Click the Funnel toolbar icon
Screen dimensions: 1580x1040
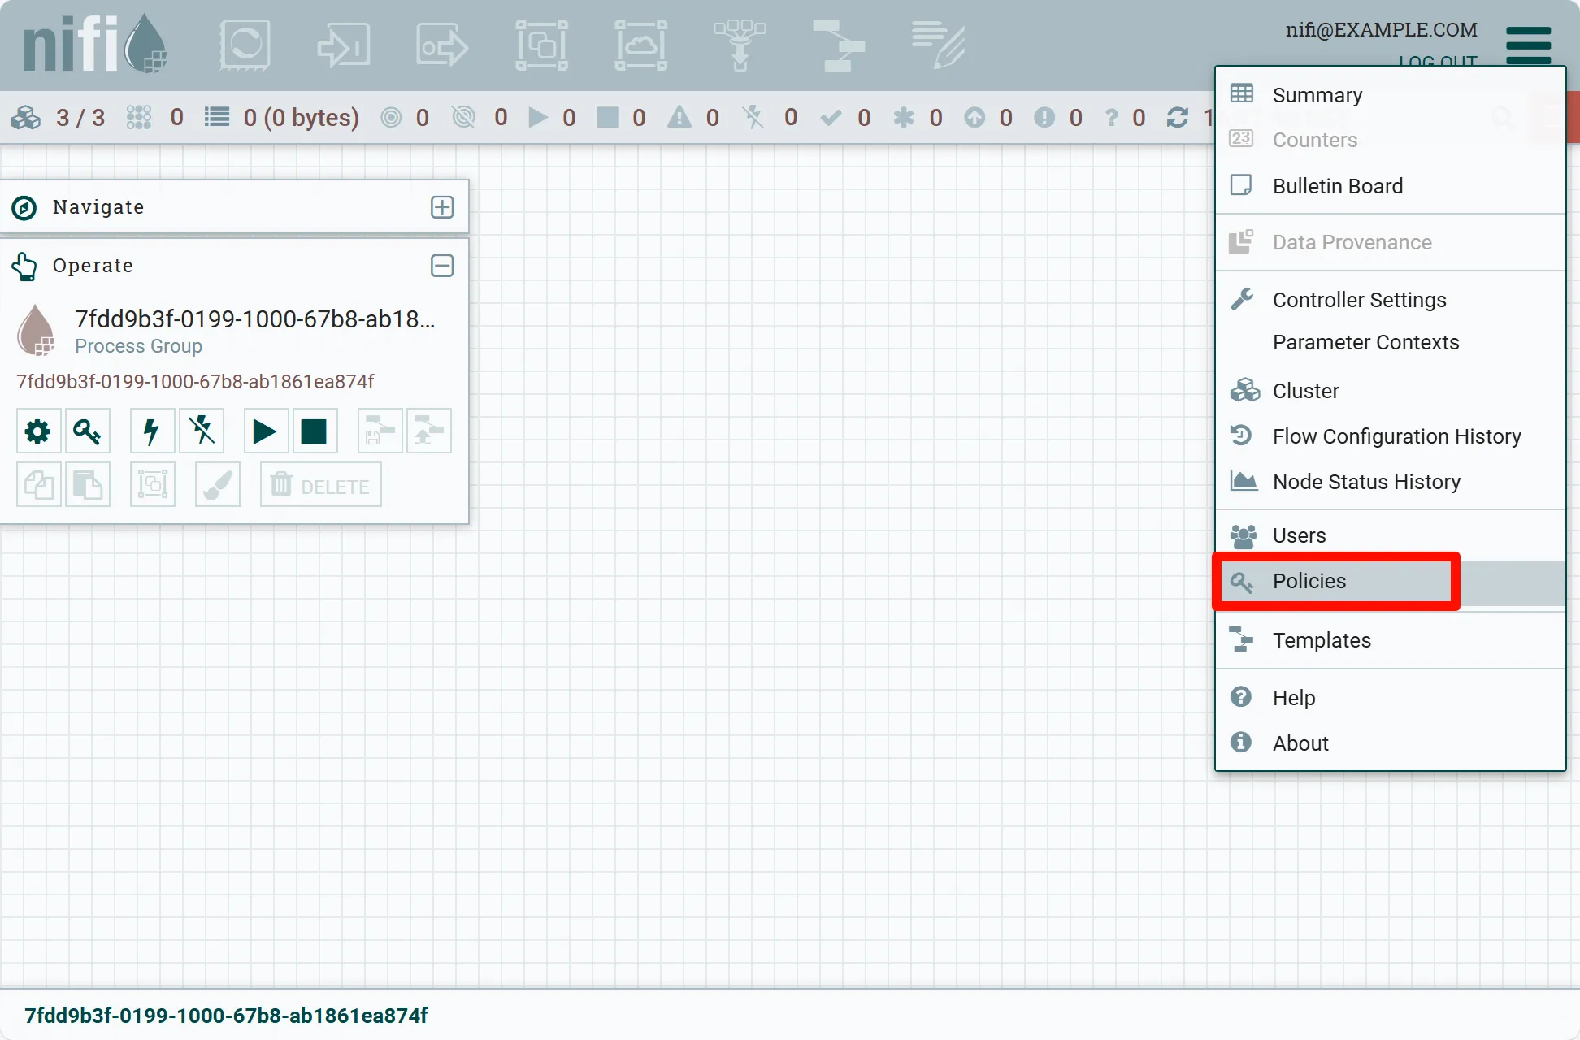click(x=740, y=45)
